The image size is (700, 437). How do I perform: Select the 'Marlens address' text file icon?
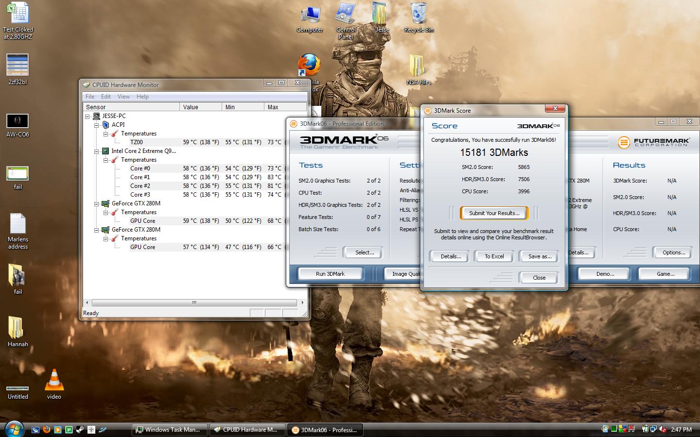(x=18, y=232)
